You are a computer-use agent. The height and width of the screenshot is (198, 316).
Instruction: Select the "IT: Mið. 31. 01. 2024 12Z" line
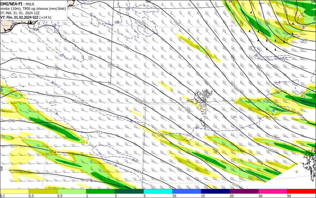tap(20, 13)
